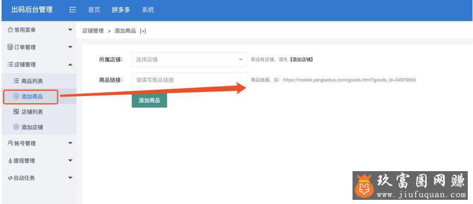This screenshot has width=473, height=204.
Task: Expand the 帐号管理 arrow
Action: tap(70, 143)
